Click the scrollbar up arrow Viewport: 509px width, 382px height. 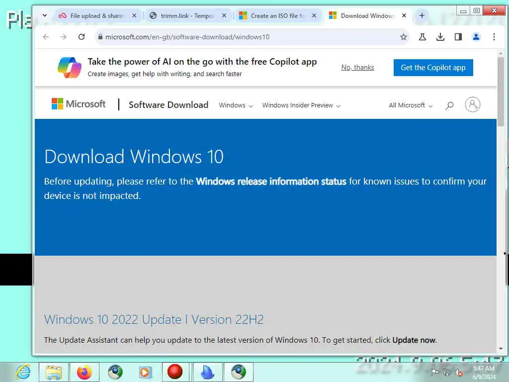(501, 53)
